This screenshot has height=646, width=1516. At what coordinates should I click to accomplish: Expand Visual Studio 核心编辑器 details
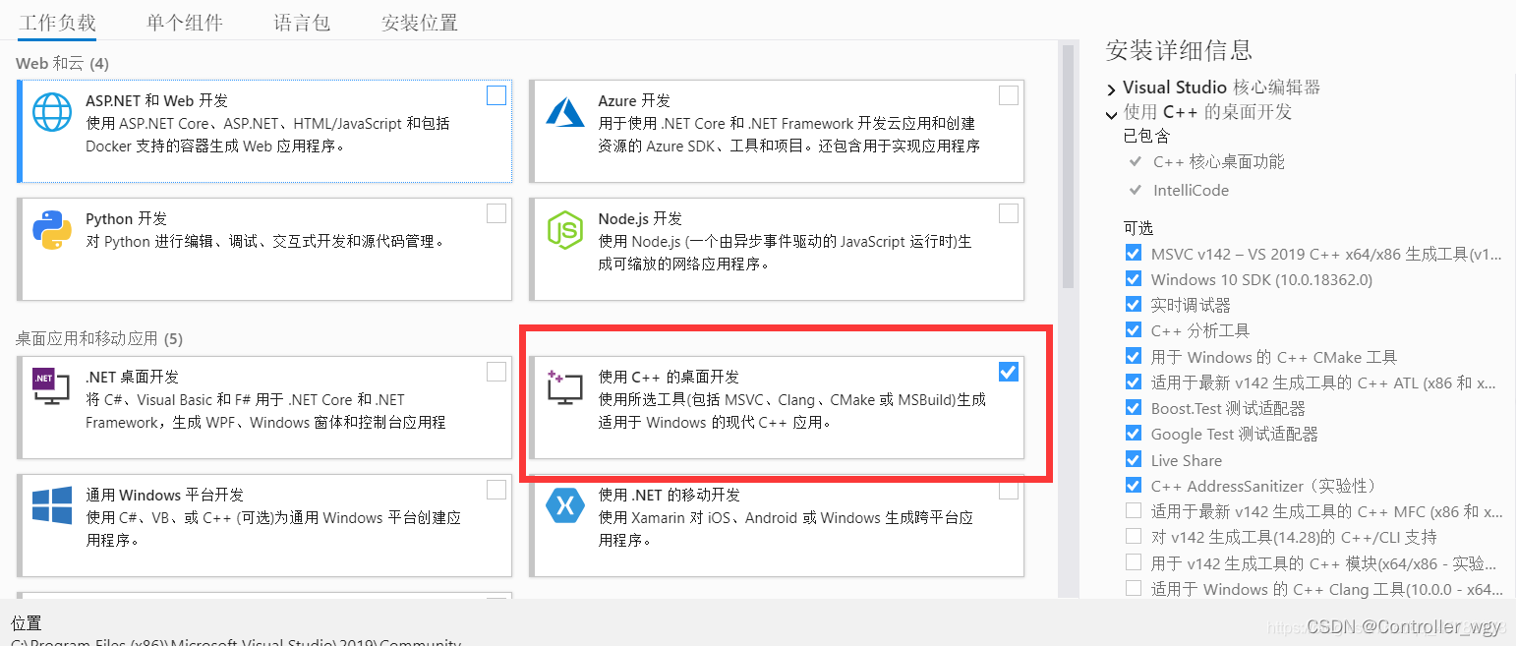click(x=1112, y=88)
